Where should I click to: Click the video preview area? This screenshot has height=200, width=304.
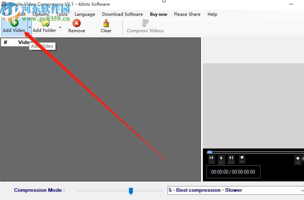253,106
